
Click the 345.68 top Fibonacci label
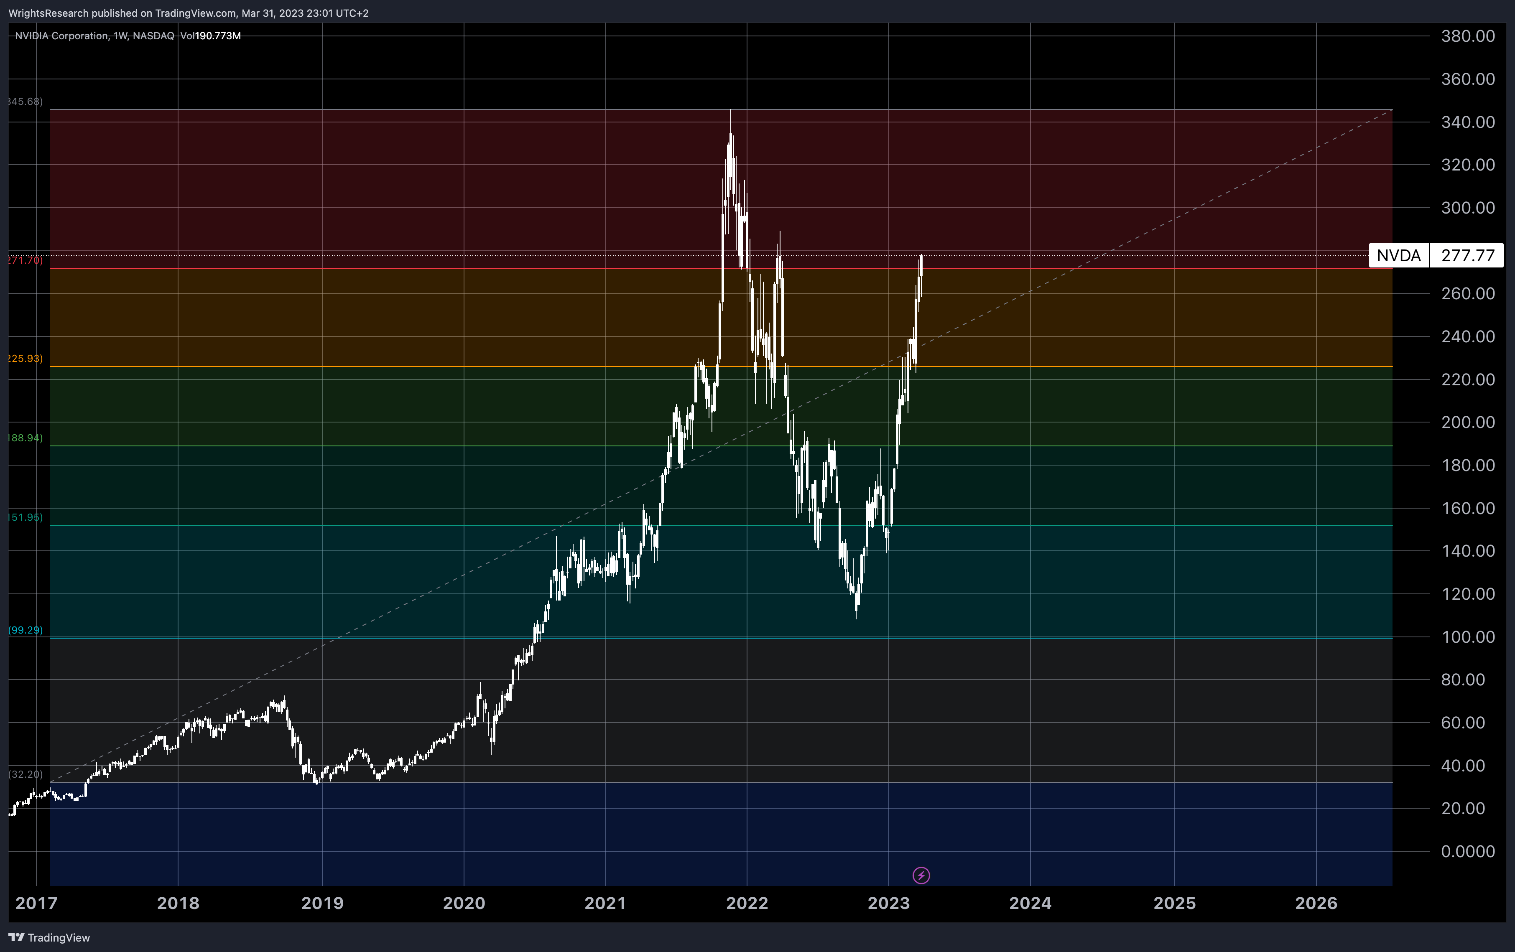[25, 101]
